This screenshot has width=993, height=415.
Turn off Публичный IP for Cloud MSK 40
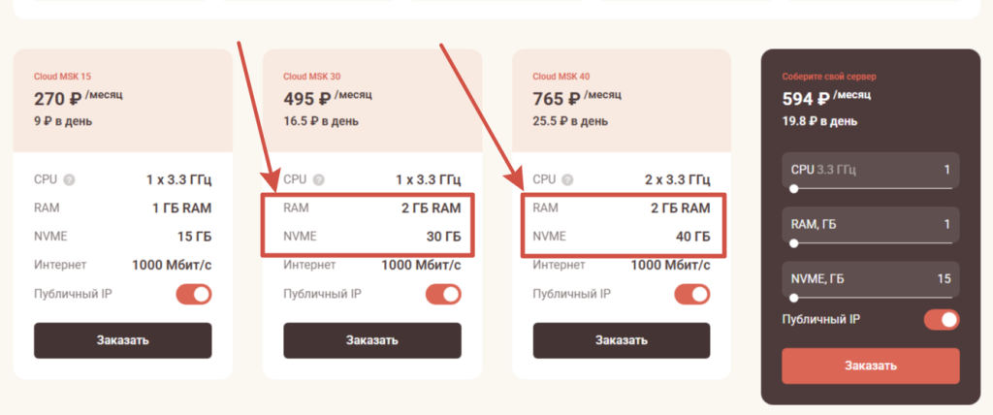tap(693, 294)
